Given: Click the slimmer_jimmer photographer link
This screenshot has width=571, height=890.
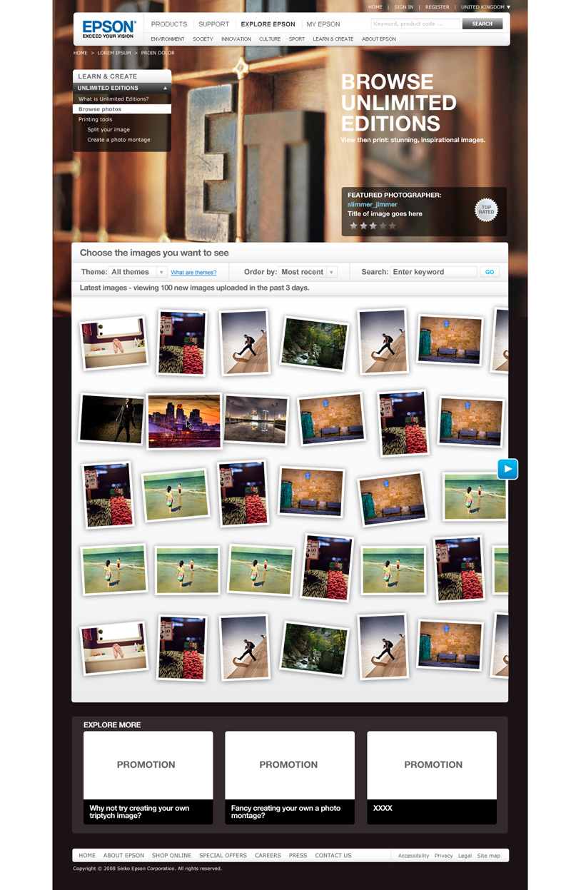Looking at the screenshot, I should tap(372, 204).
